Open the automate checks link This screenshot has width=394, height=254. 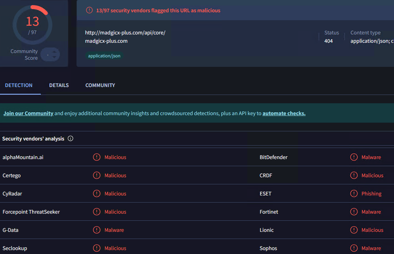(x=284, y=113)
